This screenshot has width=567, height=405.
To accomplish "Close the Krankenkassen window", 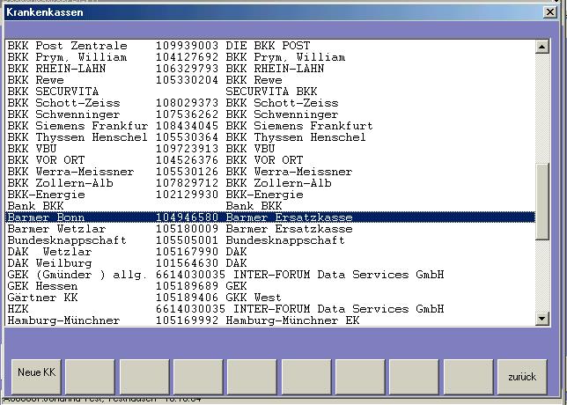I will pos(549,12).
